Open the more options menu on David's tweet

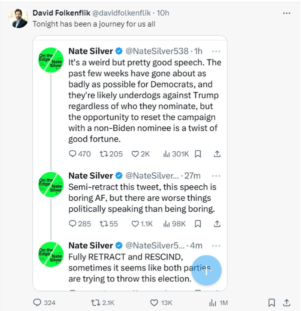(286, 13)
